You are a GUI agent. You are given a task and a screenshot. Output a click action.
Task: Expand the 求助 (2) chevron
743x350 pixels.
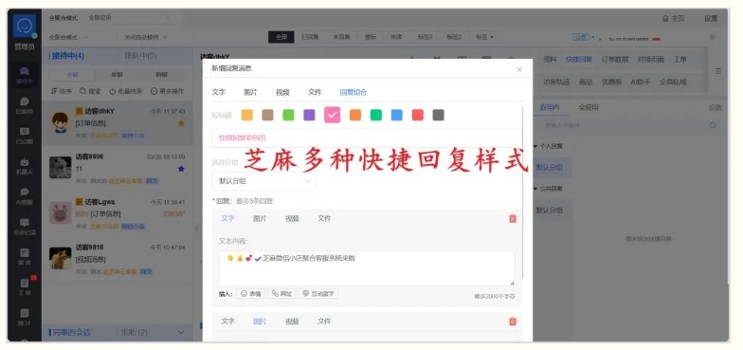tap(181, 332)
